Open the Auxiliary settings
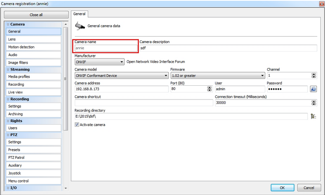Screen dimensions: 325x195 [x=34, y=165]
